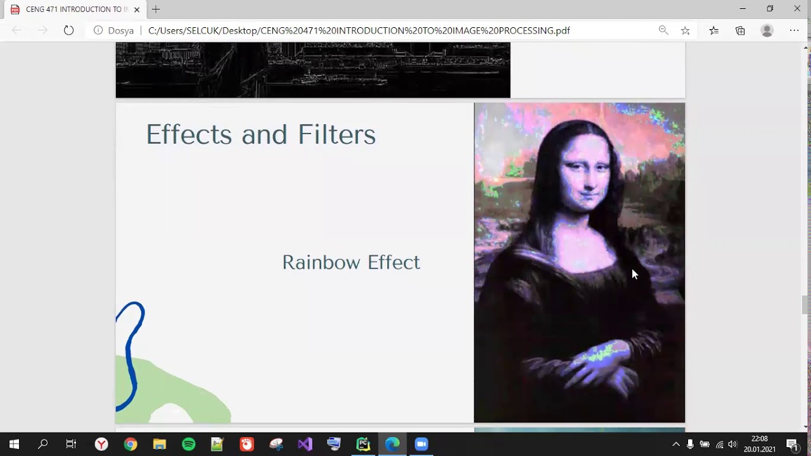Select the CENG 471 PDF tab
Screen dimensions: 811x456
point(76,9)
